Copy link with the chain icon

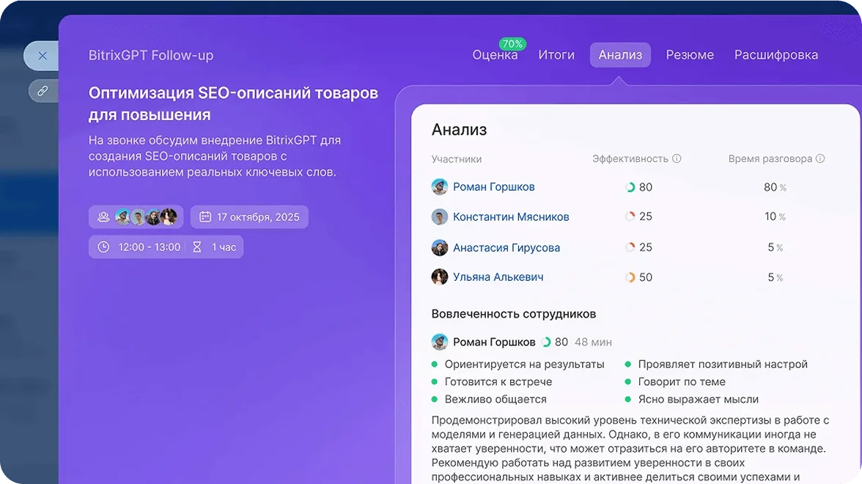[x=43, y=91]
